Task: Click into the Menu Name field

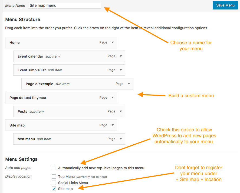Action: click(64, 5)
